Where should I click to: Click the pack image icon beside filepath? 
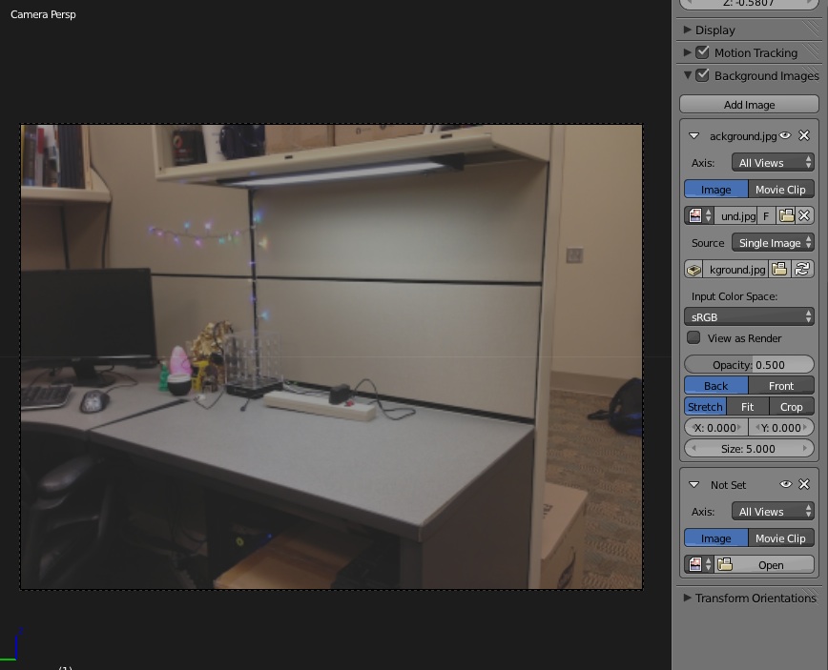click(x=694, y=270)
